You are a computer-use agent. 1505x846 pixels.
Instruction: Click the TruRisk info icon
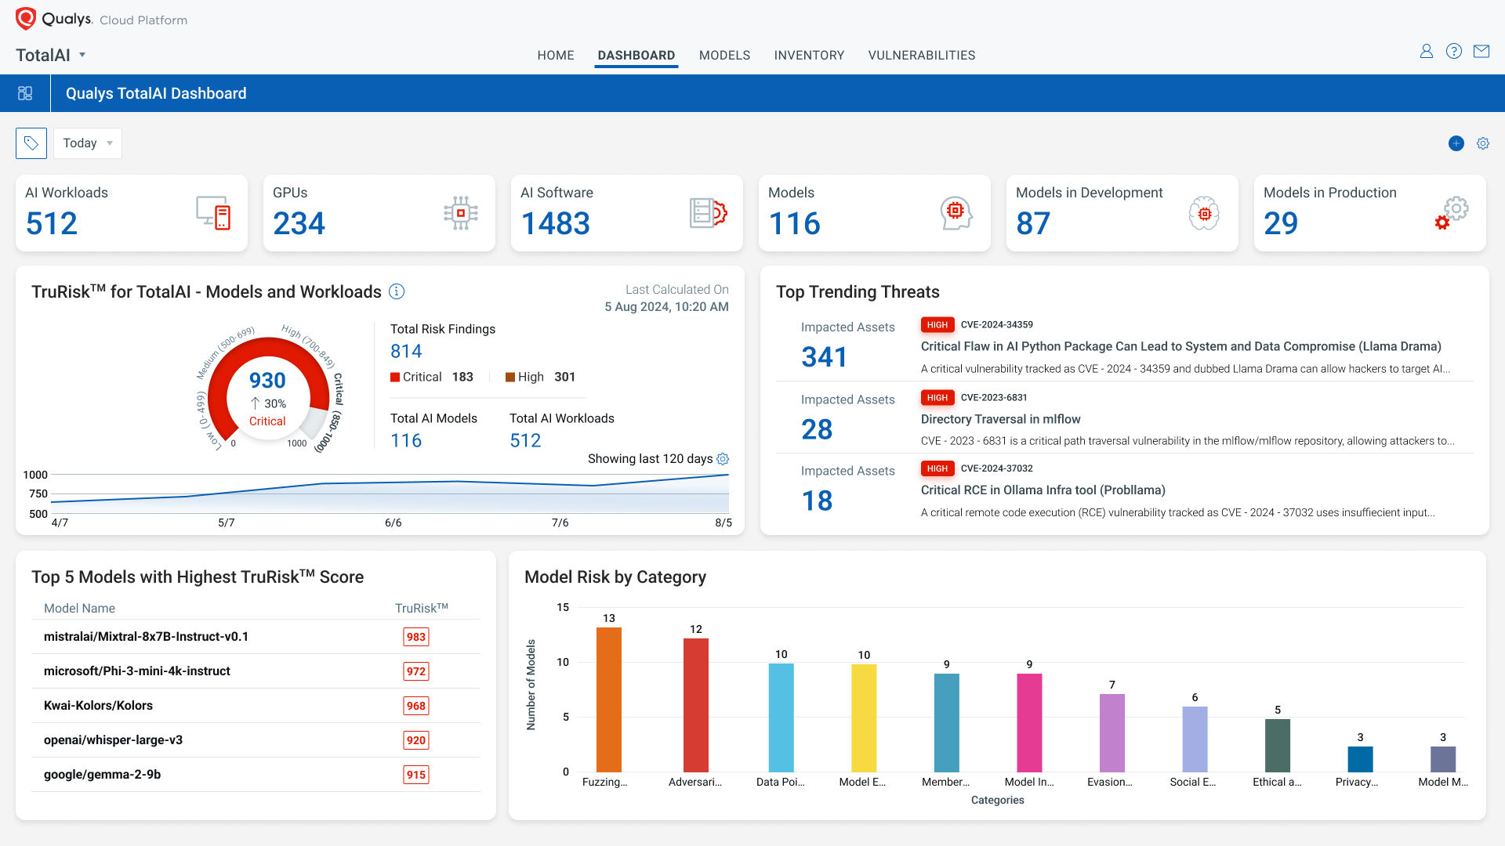[397, 291]
